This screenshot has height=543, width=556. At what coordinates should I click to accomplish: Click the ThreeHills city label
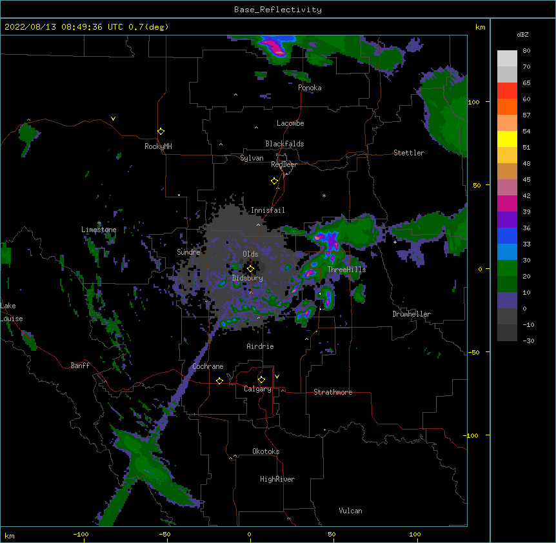(x=346, y=270)
